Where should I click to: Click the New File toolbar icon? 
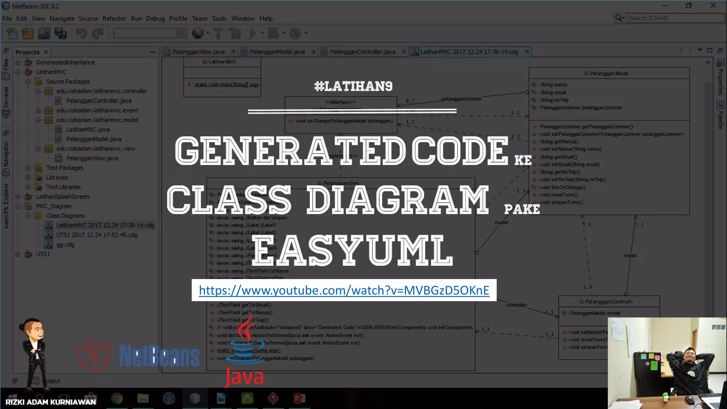pyautogui.click(x=12, y=33)
